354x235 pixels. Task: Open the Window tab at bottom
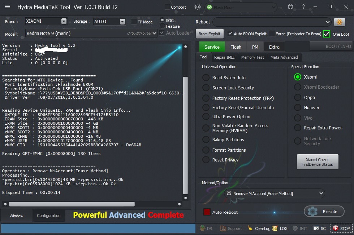[x=16, y=216]
